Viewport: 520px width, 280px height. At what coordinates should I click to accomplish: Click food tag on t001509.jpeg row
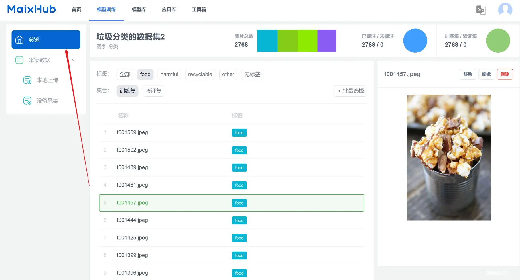239,133
